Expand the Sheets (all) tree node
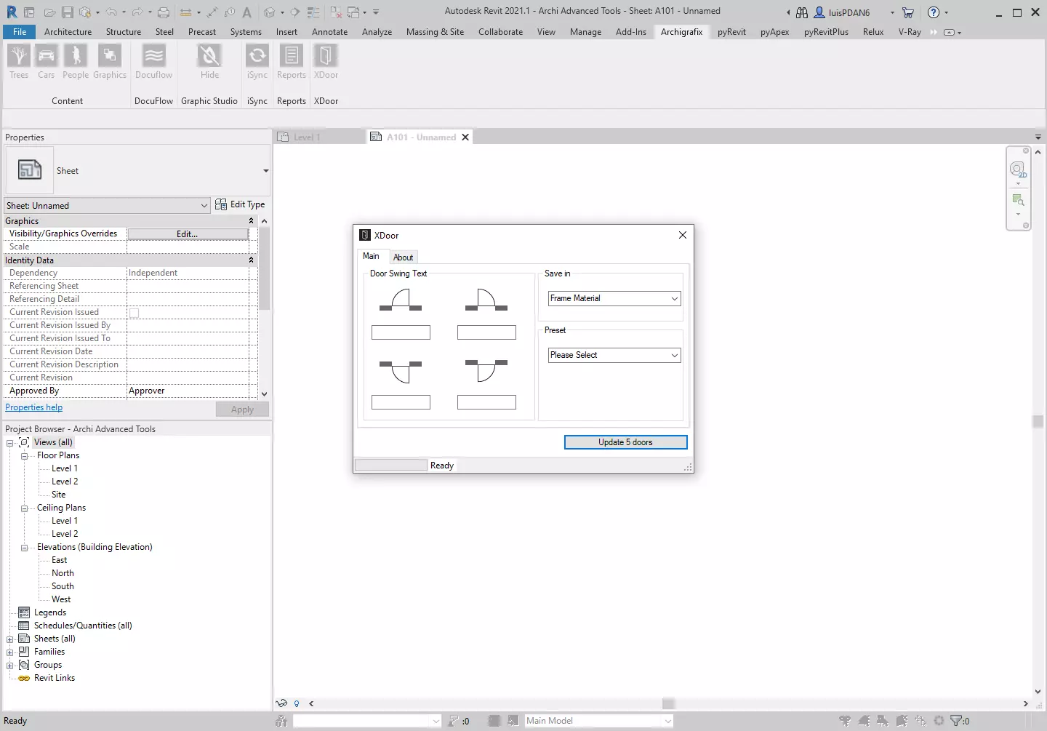Viewport: 1047px width, 731px height. (9, 638)
